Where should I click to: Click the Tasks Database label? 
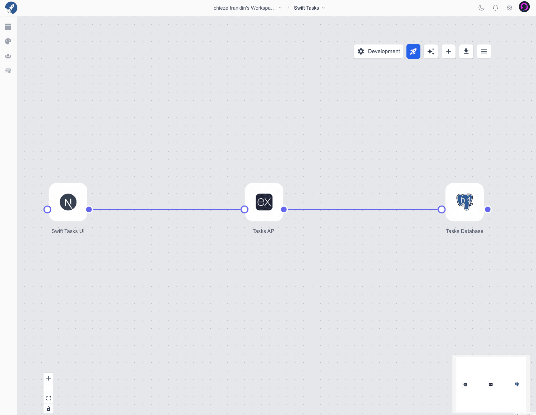(x=465, y=231)
